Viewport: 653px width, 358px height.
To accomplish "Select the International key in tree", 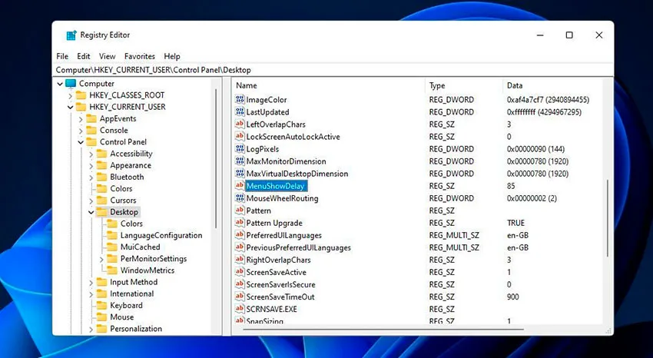I will (131, 293).
